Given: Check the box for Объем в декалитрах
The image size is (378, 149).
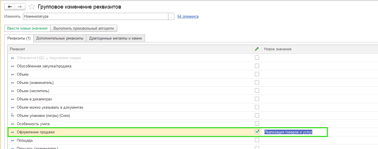Looking at the screenshot, I should coord(257,99).
